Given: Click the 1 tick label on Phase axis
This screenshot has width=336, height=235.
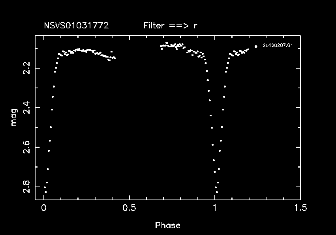Looking at the screenshot, I should tap(215, 208).
